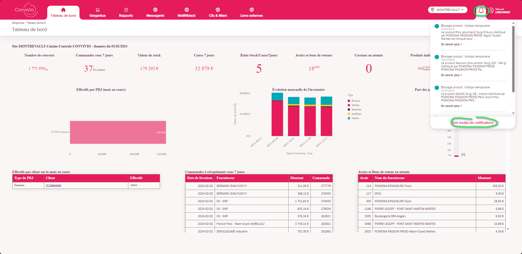
Task: Click the Conso 7 jours value 32 879 €
Action: tap(204, 68)
